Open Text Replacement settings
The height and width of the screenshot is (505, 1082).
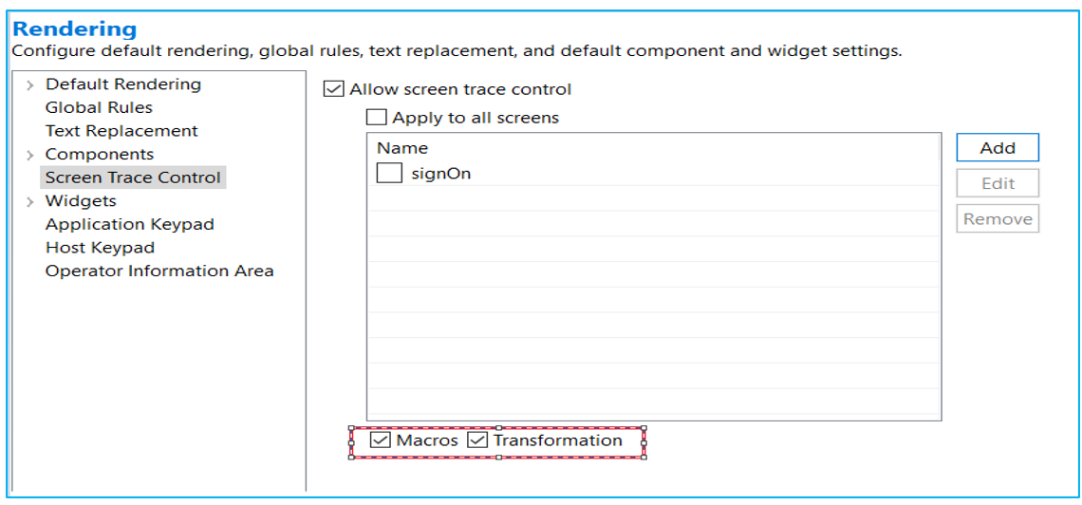click(121, 131)
